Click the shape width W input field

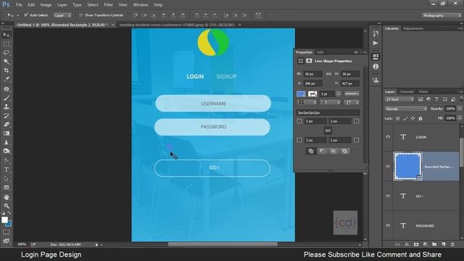point(312,74)
